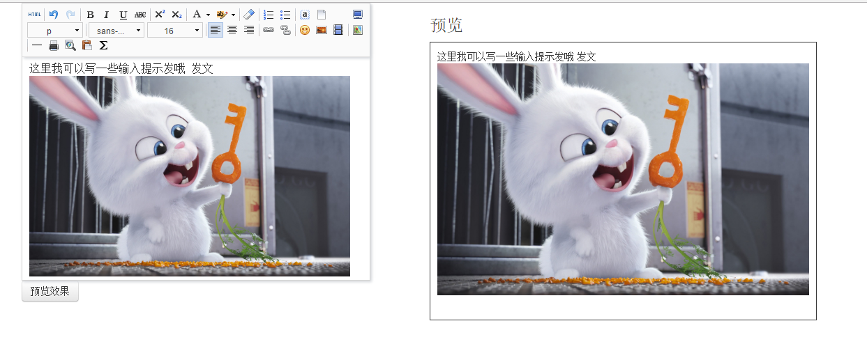Switch to HTML source view
Viewport: 867px width, 344px height.
tap(35, 15)
